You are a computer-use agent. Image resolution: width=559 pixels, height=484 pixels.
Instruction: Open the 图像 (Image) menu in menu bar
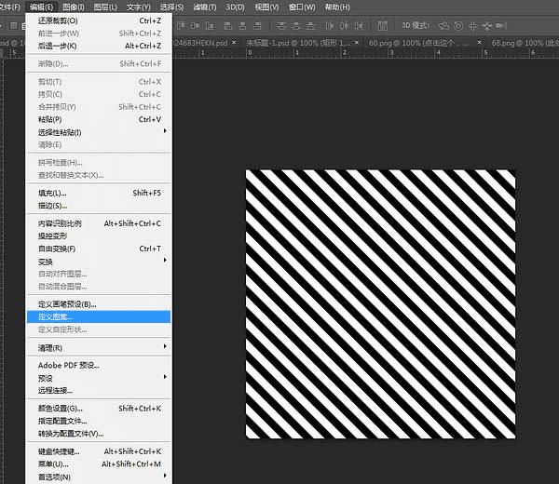tap(75, 7)
